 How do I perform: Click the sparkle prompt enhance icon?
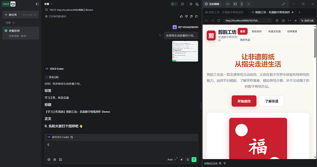[x=181, y=160]
